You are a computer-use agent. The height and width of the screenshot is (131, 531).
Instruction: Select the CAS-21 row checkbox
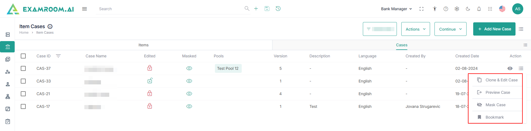(23, 94)
